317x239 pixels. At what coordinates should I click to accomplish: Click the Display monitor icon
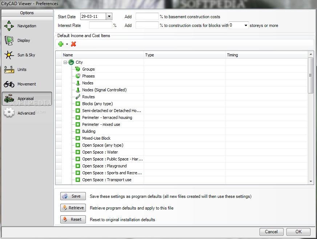(x=9, y=40)
